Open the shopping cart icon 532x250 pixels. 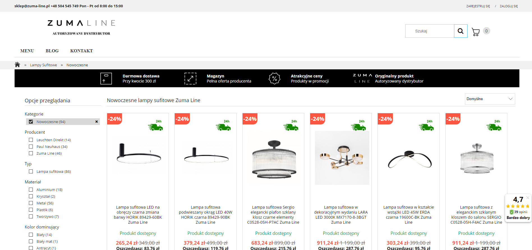pyautogui.click(x=476, y=32)
